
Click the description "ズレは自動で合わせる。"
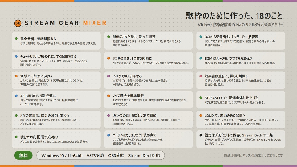32,141
